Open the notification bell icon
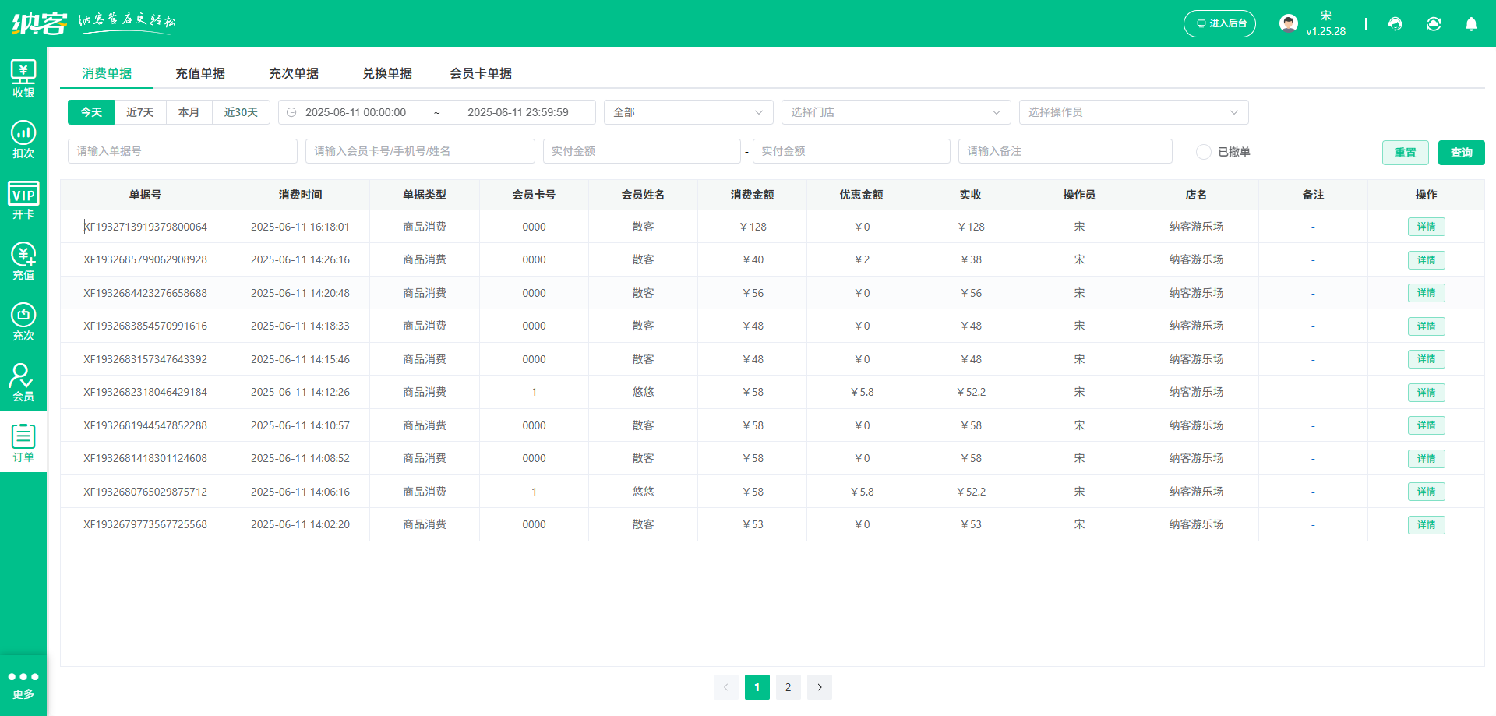Viewport: 1496px width, 716px height. [1471, 24]
